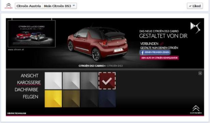
Task: Expand the Mein Citroën DS3 dropdown
Action: (60, 6)
